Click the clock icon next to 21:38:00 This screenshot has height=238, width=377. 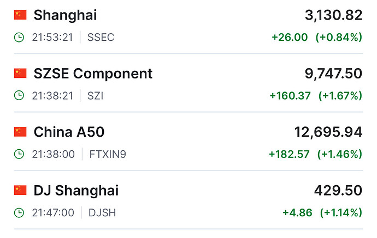tap(19, 154)
